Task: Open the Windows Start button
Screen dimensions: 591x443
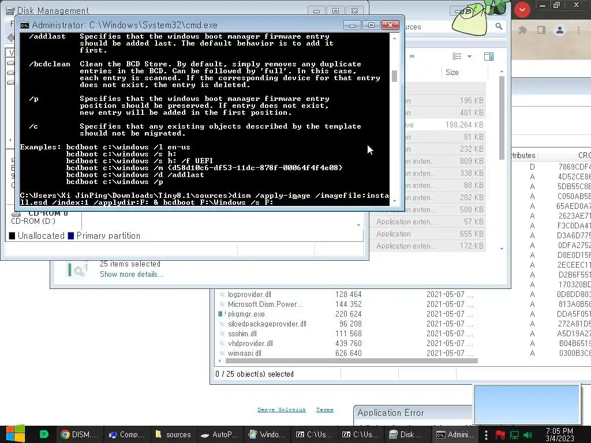Action: pyautogui.click(x=15, y=434)
